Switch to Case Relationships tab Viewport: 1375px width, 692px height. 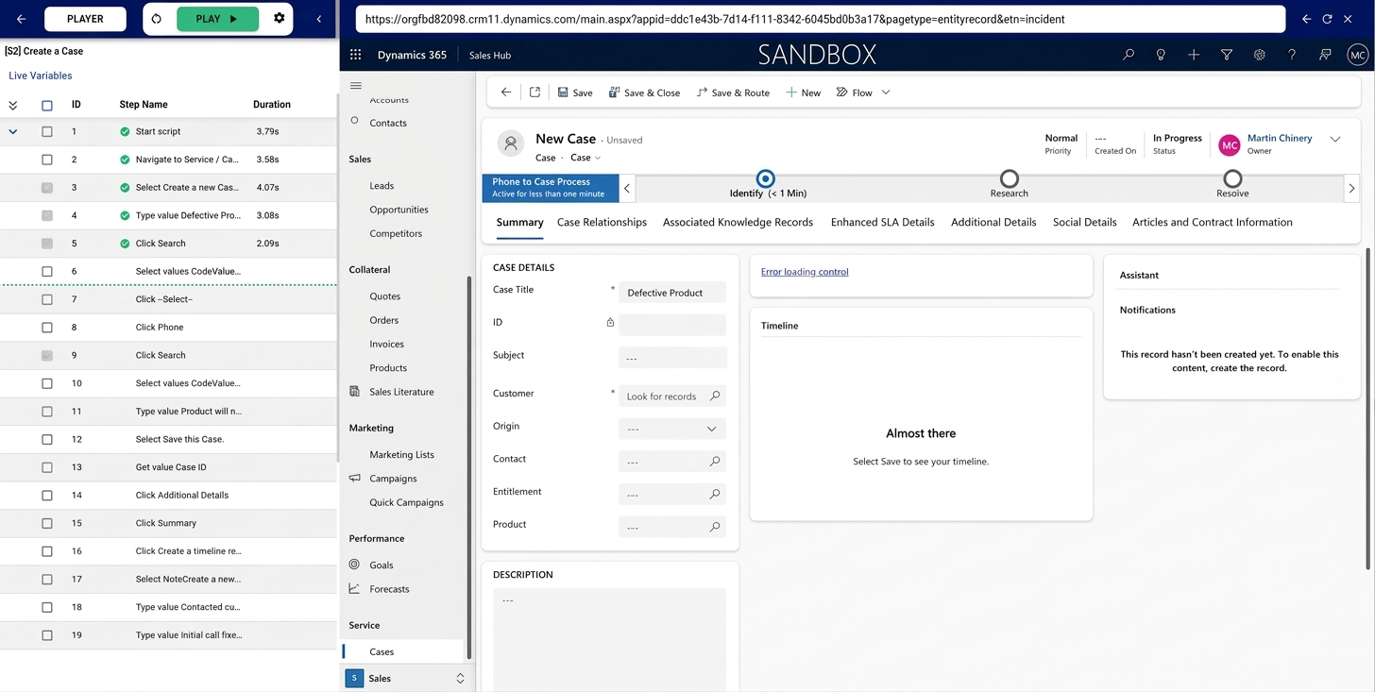[x=602, y=222]
